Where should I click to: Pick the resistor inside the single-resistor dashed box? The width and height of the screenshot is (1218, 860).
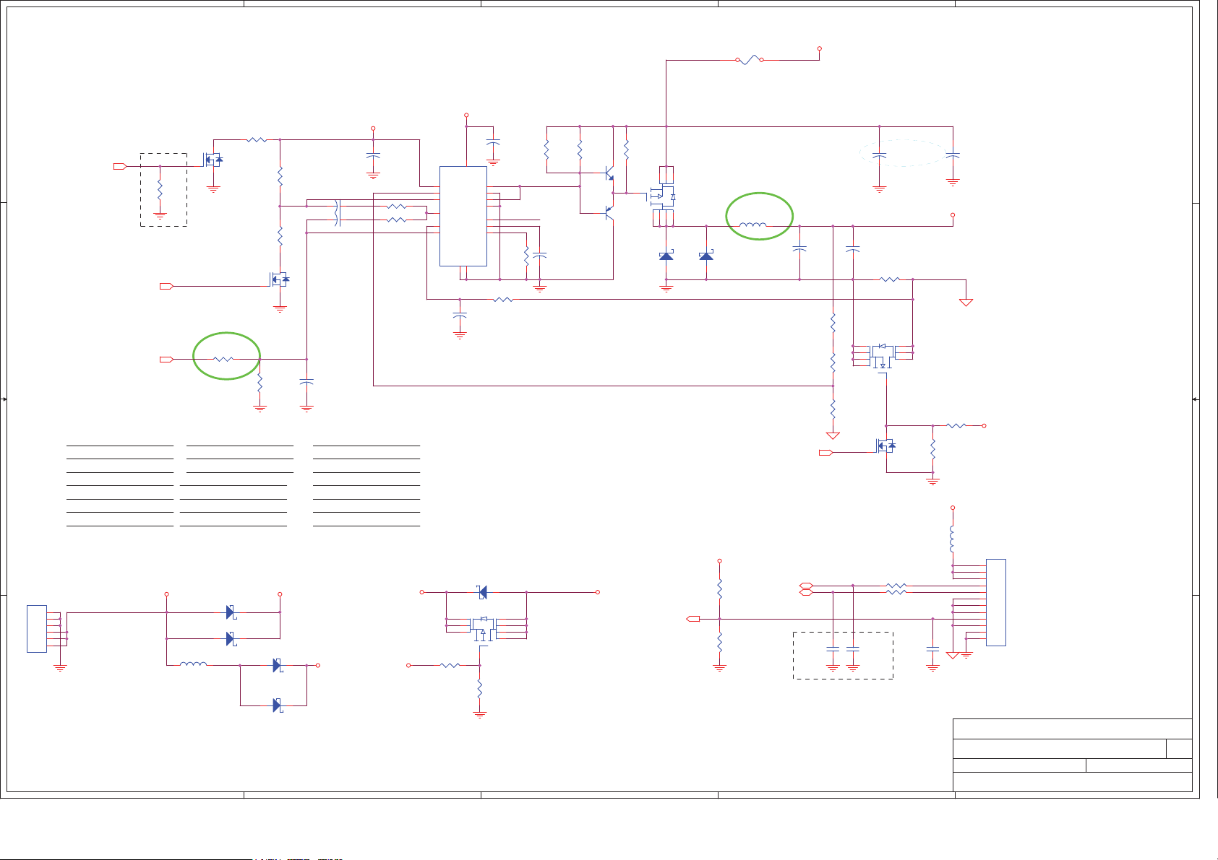[x=160, y=191]
